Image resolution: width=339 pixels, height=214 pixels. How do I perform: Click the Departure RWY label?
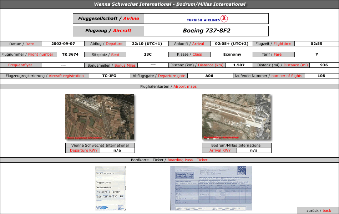click(83, 151)
